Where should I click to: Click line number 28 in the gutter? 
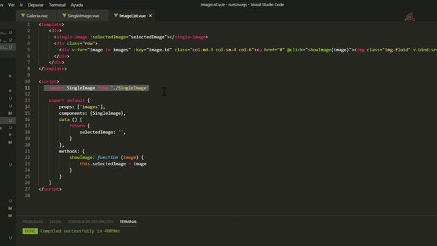pos(27,195)
